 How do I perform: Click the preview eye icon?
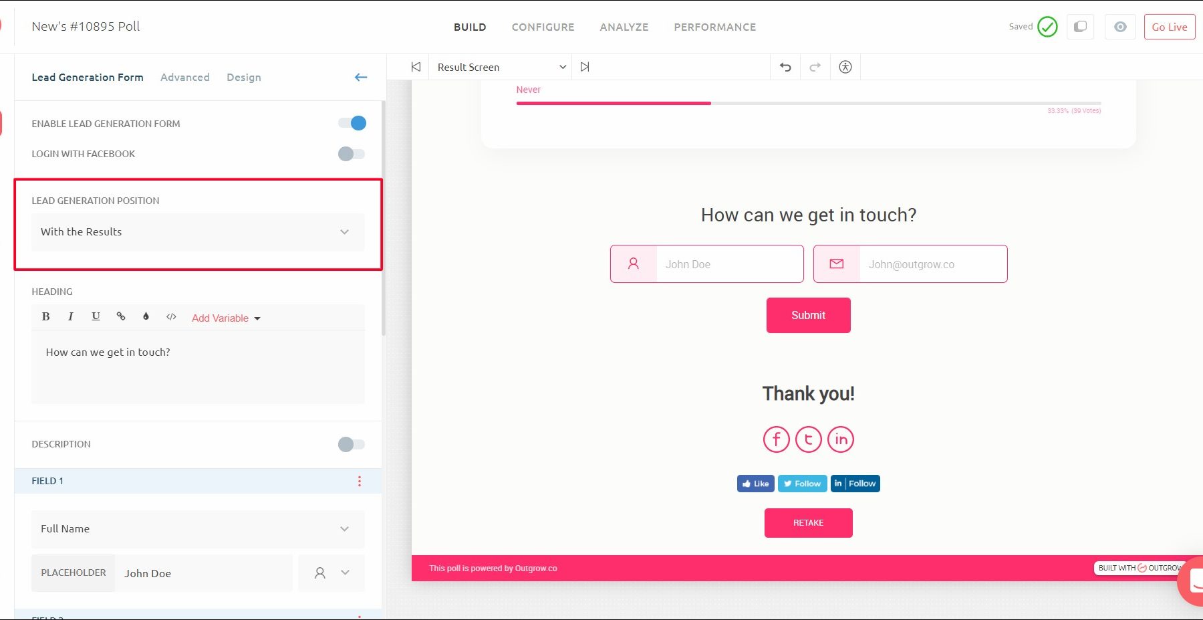click(x=1120, y=27)
